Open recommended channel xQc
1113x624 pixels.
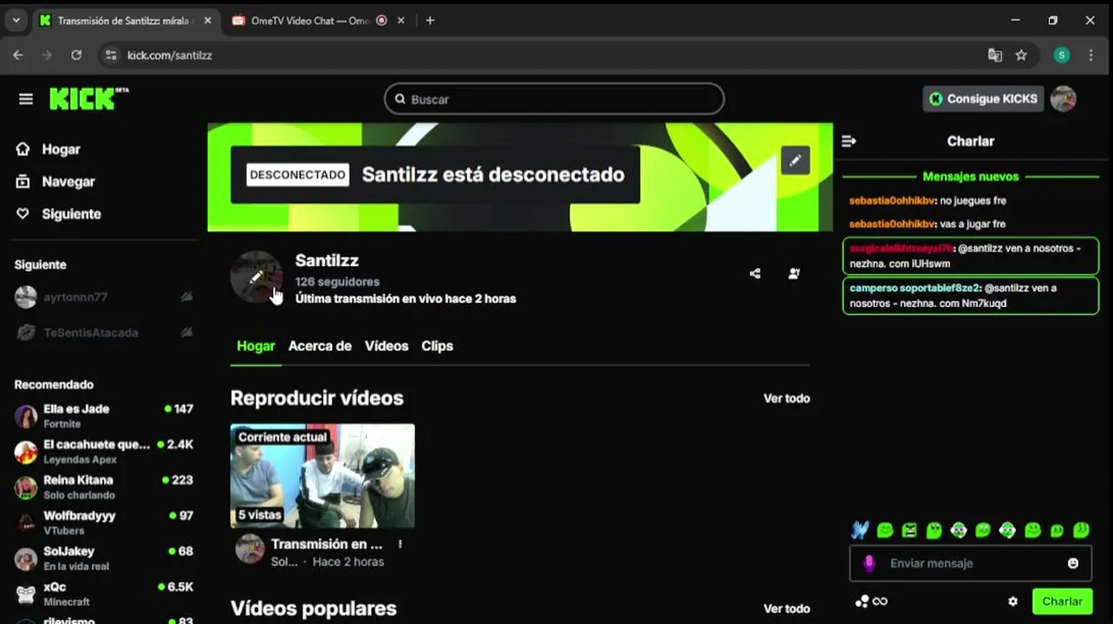[104, 594]
